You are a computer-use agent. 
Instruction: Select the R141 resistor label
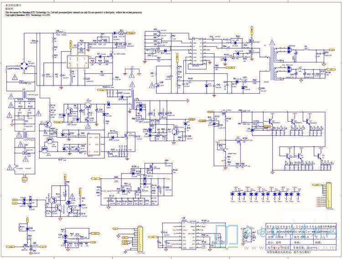pos(22,227)
